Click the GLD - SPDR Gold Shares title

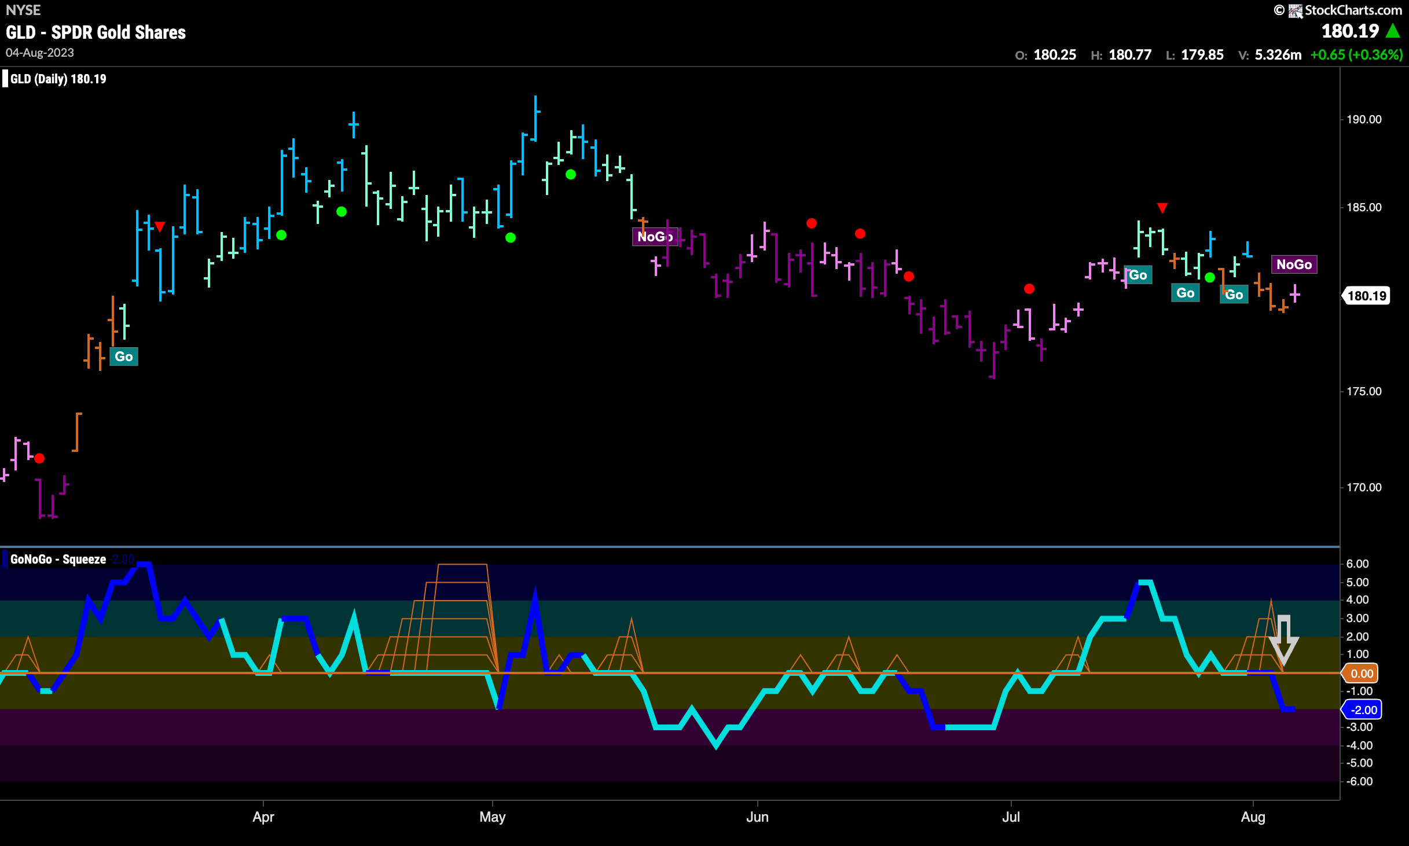pyautogui.click(x=96, y=32)
